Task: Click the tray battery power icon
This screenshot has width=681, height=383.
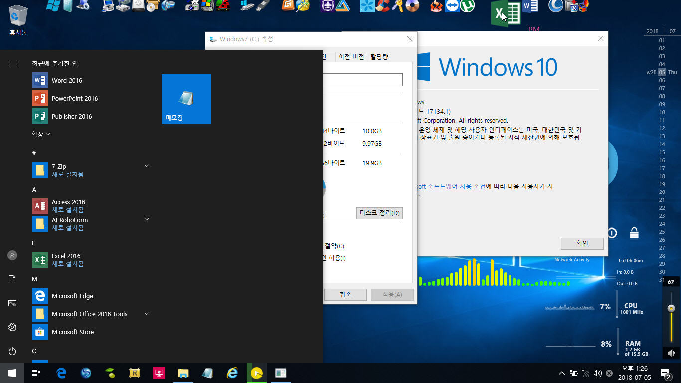Action: pyautogui.click(x=573, y=373)
